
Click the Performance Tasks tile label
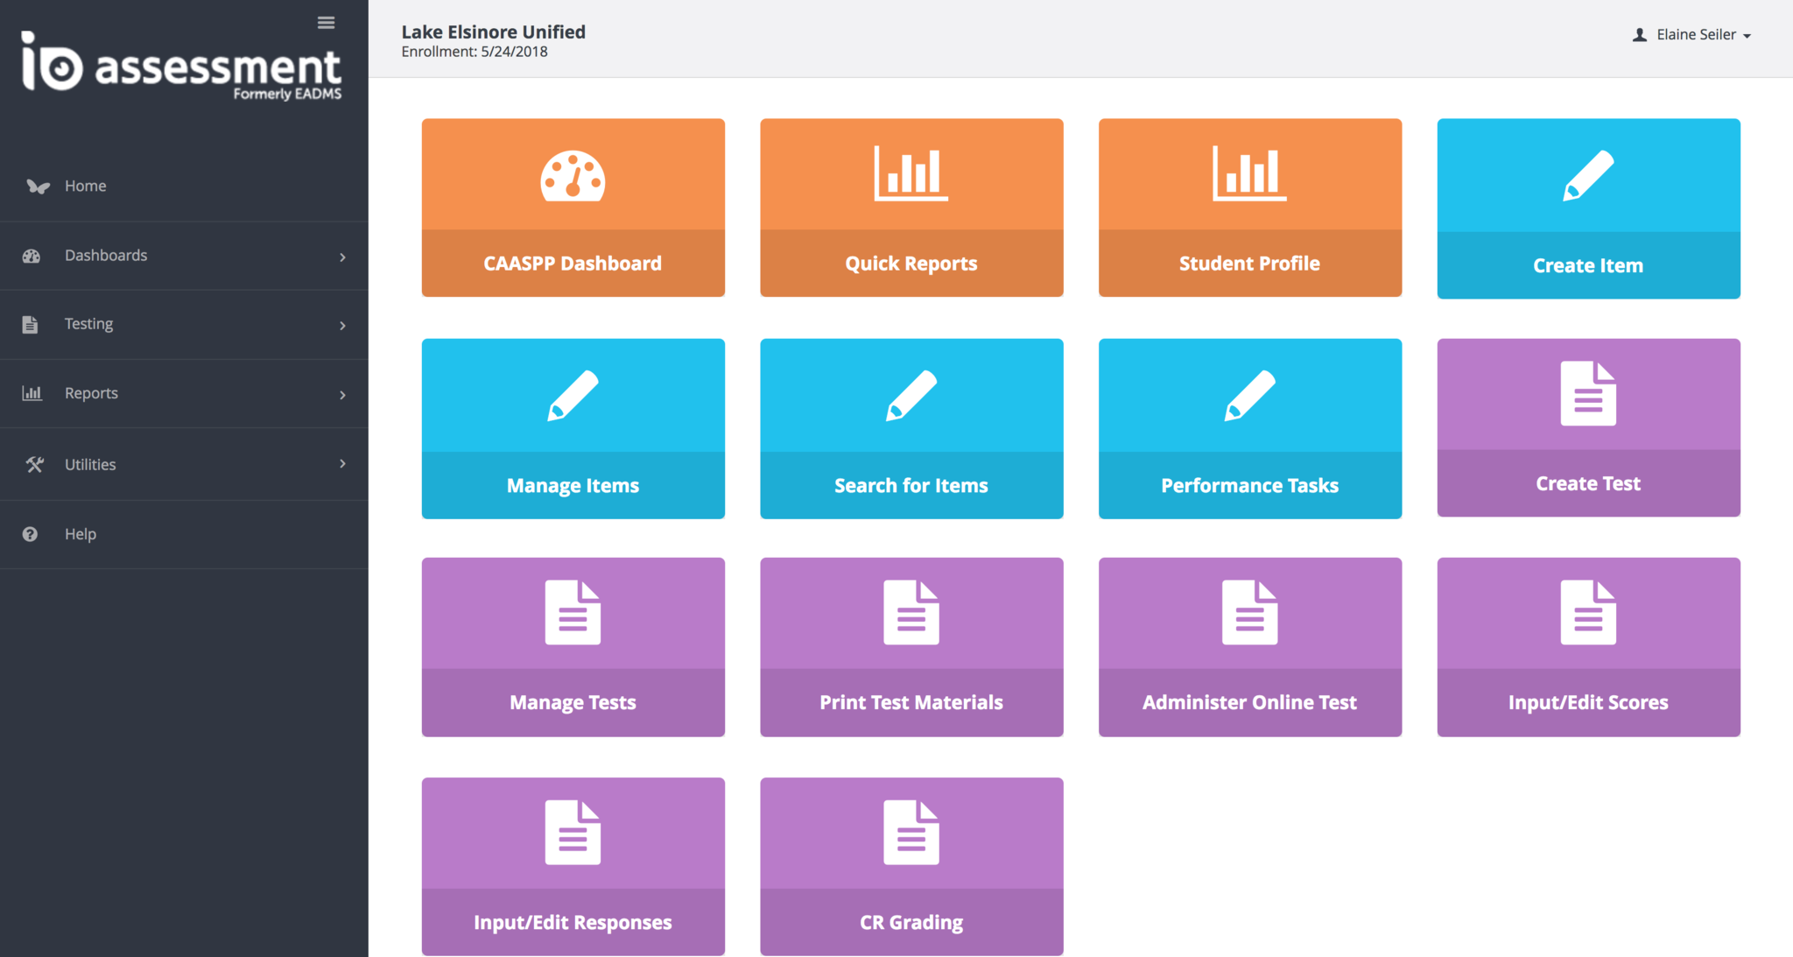tap(1249, 486)
